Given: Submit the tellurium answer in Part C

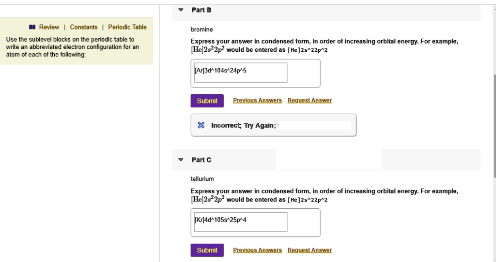Looking at the screenshot, I should coord(207,250).
